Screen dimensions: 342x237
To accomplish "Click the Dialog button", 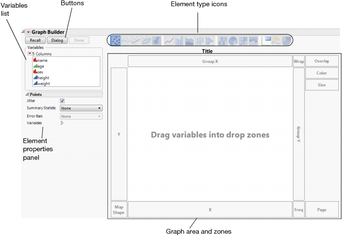I will click(57, 41).
